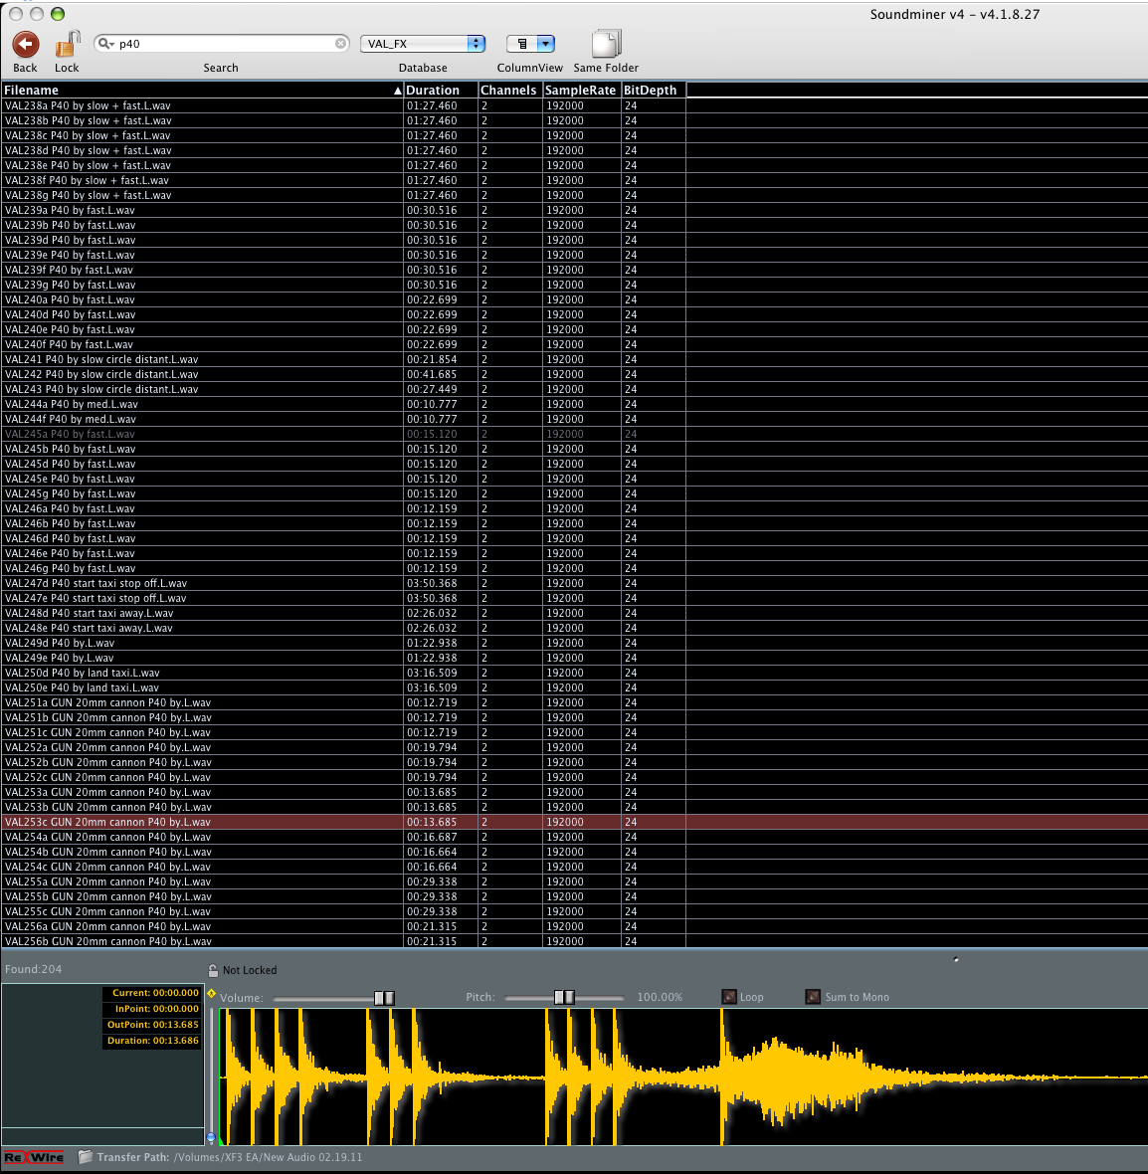
Task: Expand the ColumnView blue arrow menu
Action: tap(546, 44)
